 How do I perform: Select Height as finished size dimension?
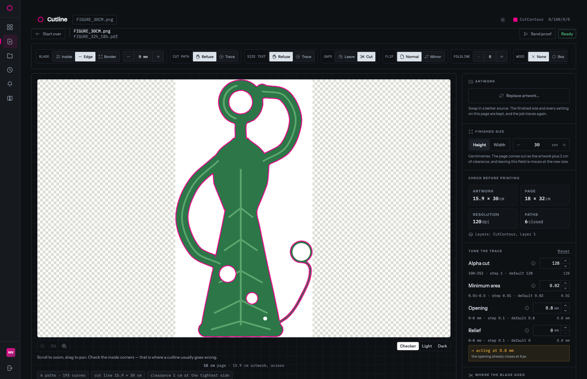pos(479,145)
